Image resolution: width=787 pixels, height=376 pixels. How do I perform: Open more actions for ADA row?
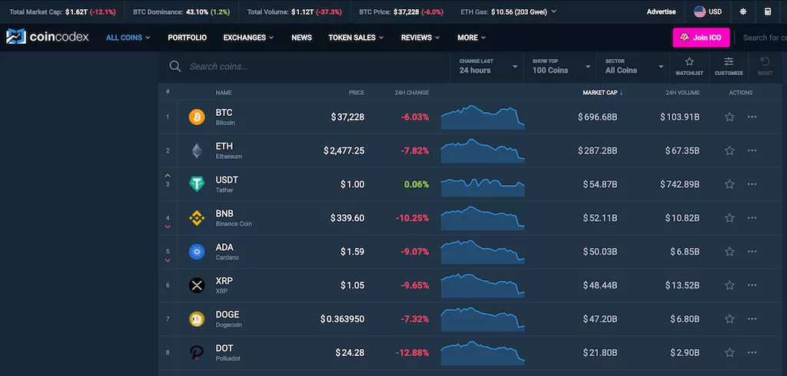[752, 251]
